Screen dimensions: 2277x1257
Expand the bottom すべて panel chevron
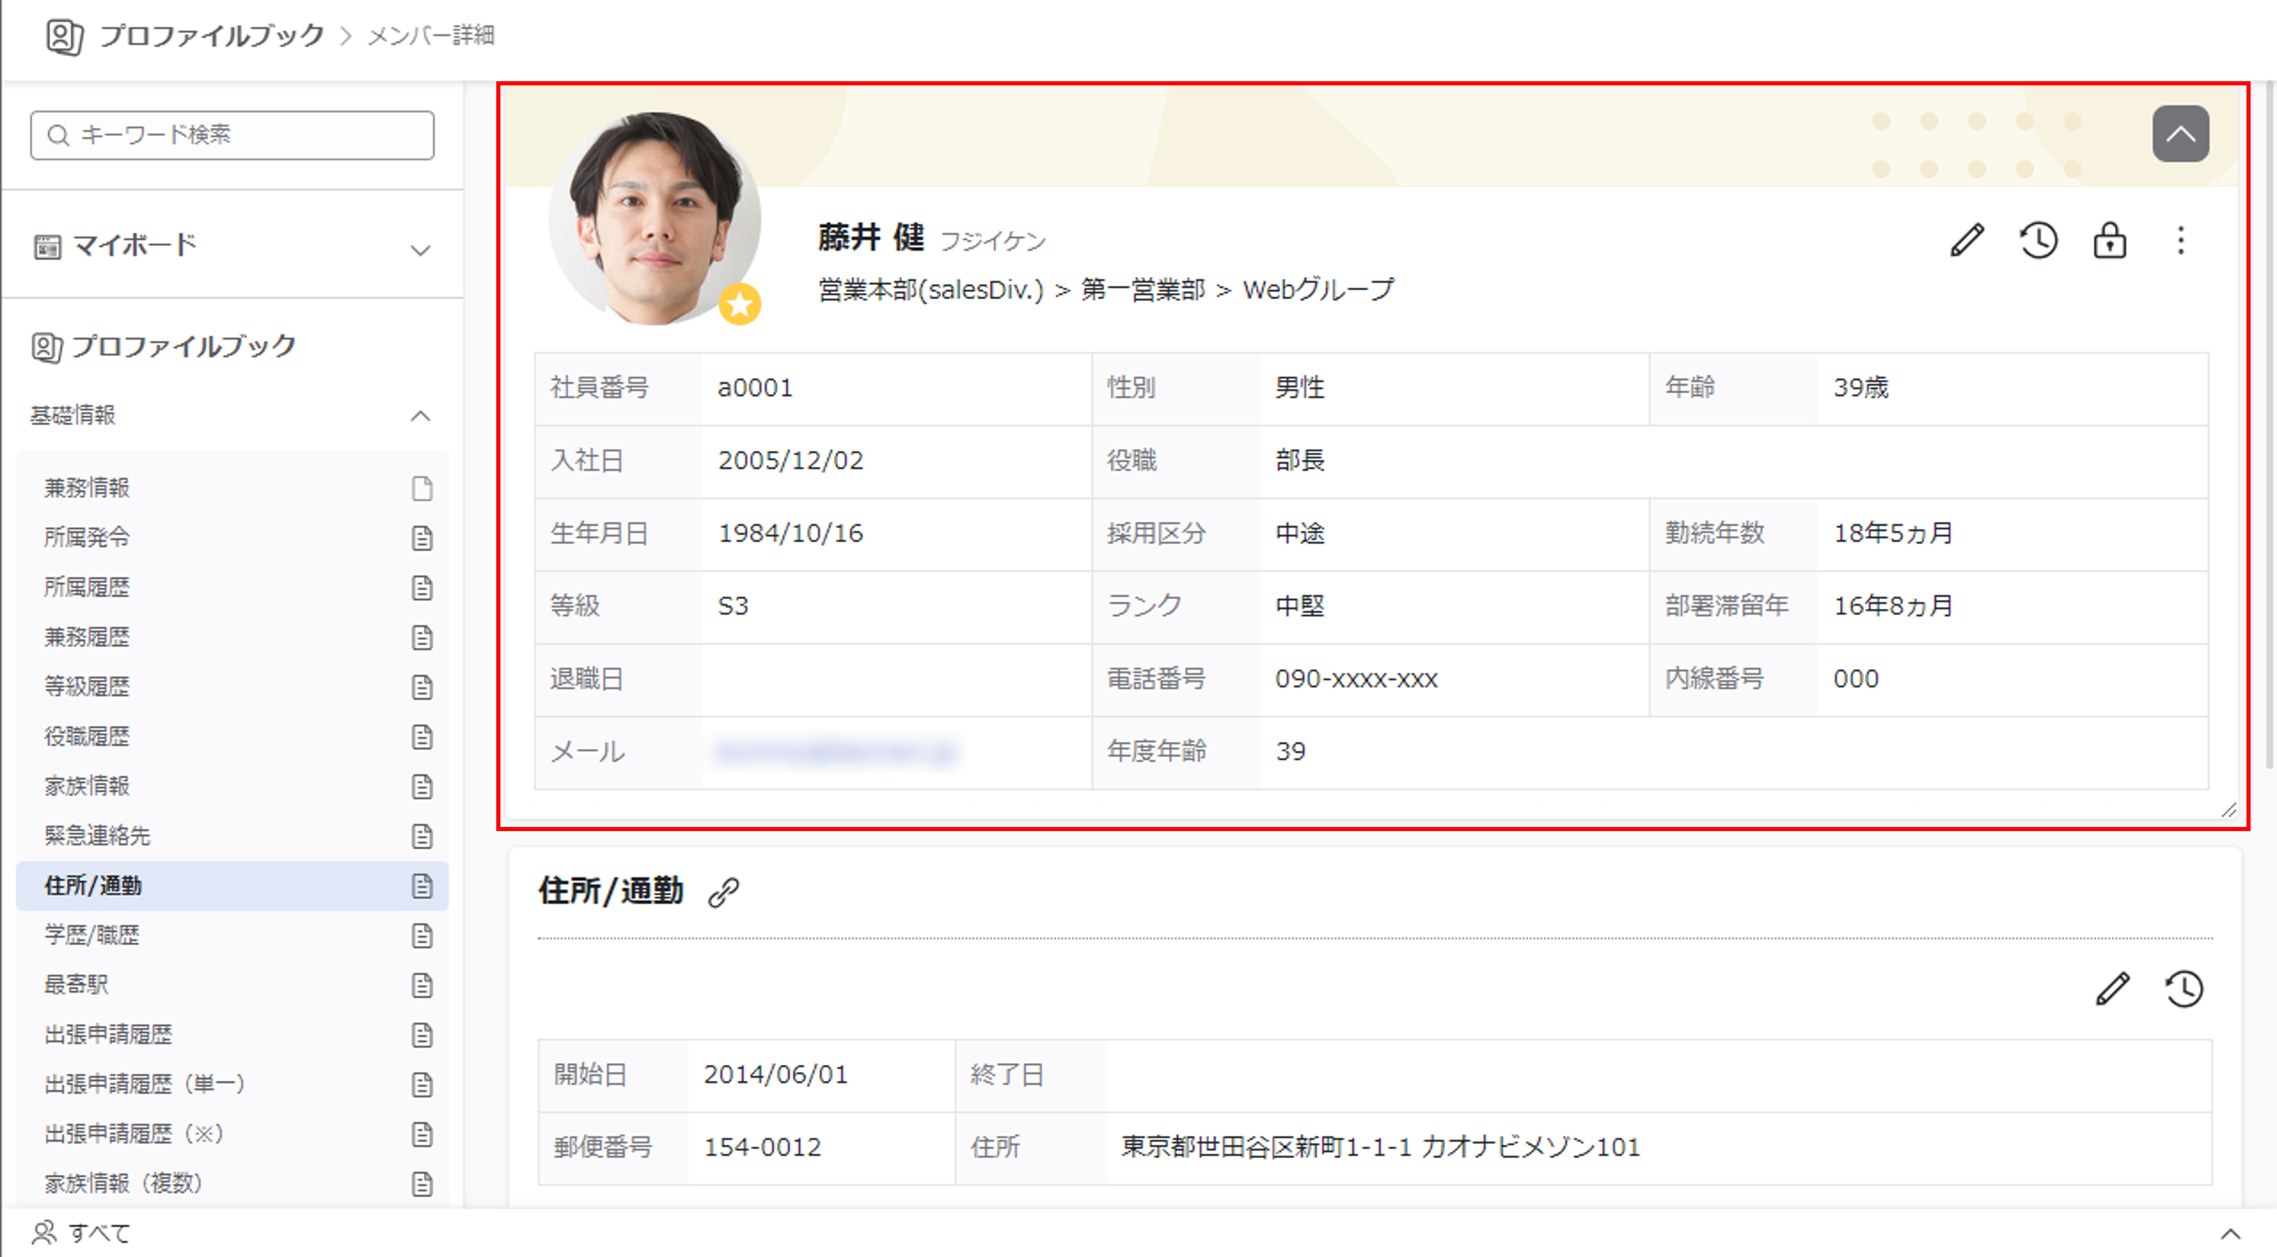2230,1234
